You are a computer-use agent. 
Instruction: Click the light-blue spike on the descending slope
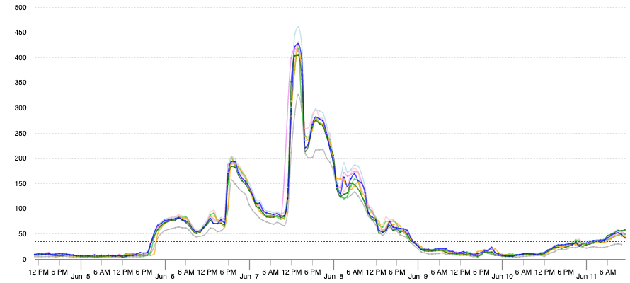(x=344, y=163)
